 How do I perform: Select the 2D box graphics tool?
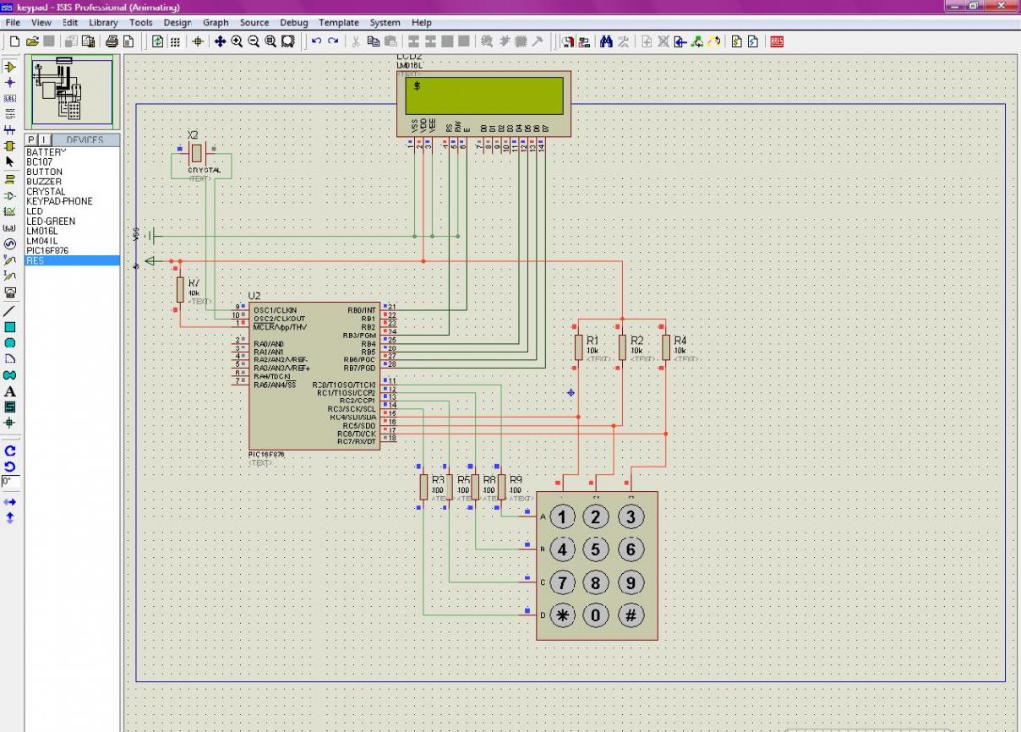tap(10, 326)
